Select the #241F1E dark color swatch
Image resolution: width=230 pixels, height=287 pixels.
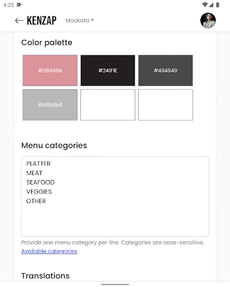tap(108, 70)
